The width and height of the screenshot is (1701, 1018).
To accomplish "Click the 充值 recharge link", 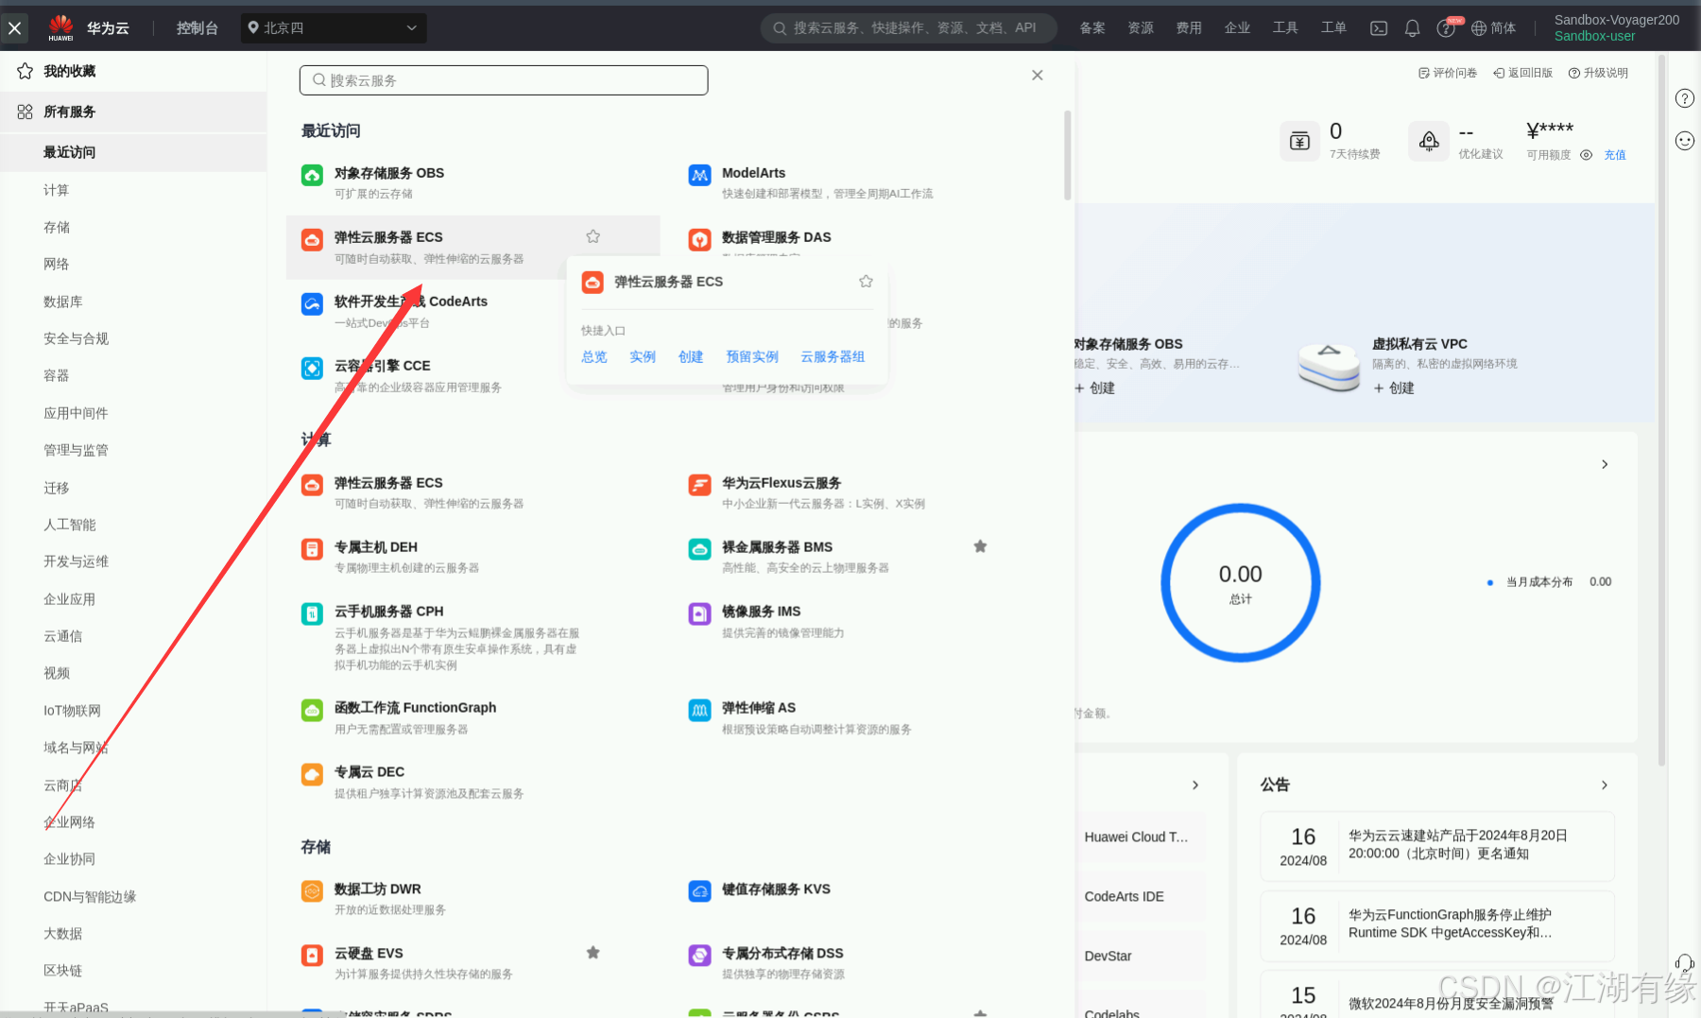I will (1615, 155).
